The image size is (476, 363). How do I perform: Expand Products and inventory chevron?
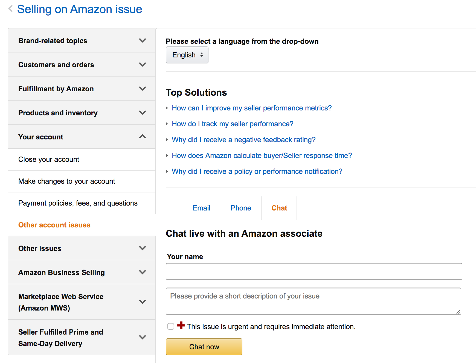click(x=143, y=113)
